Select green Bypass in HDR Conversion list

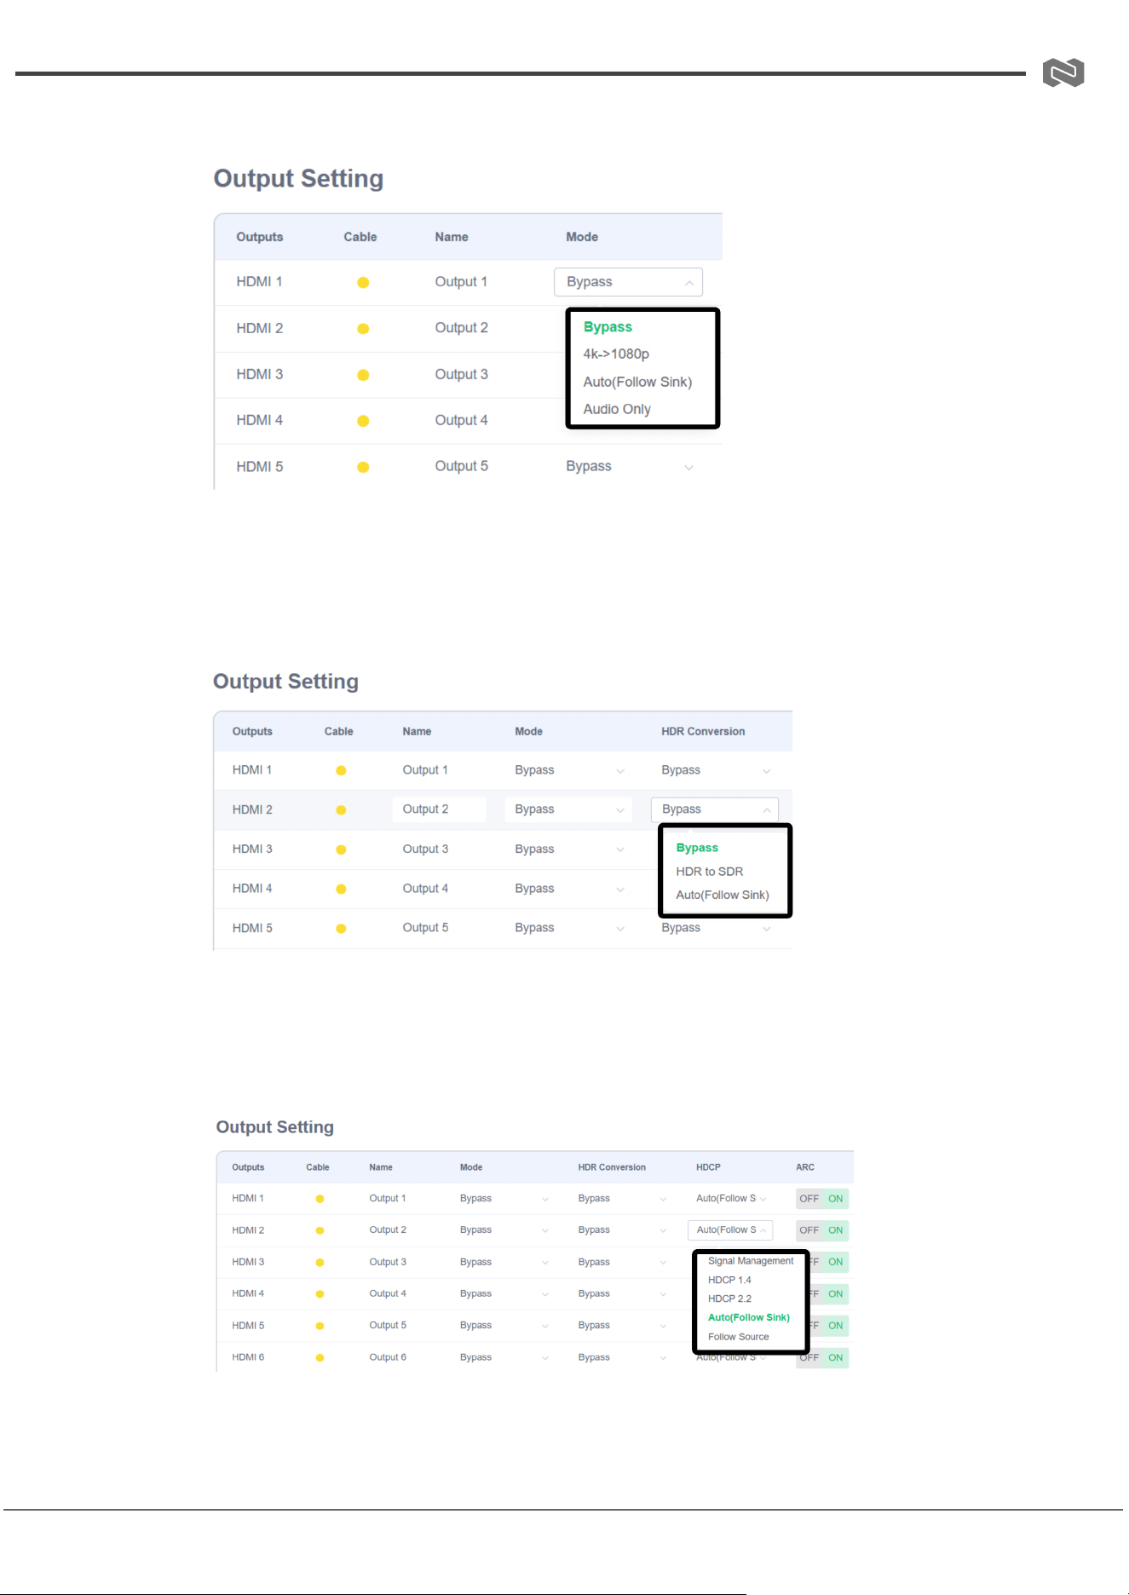coord(697,848)
